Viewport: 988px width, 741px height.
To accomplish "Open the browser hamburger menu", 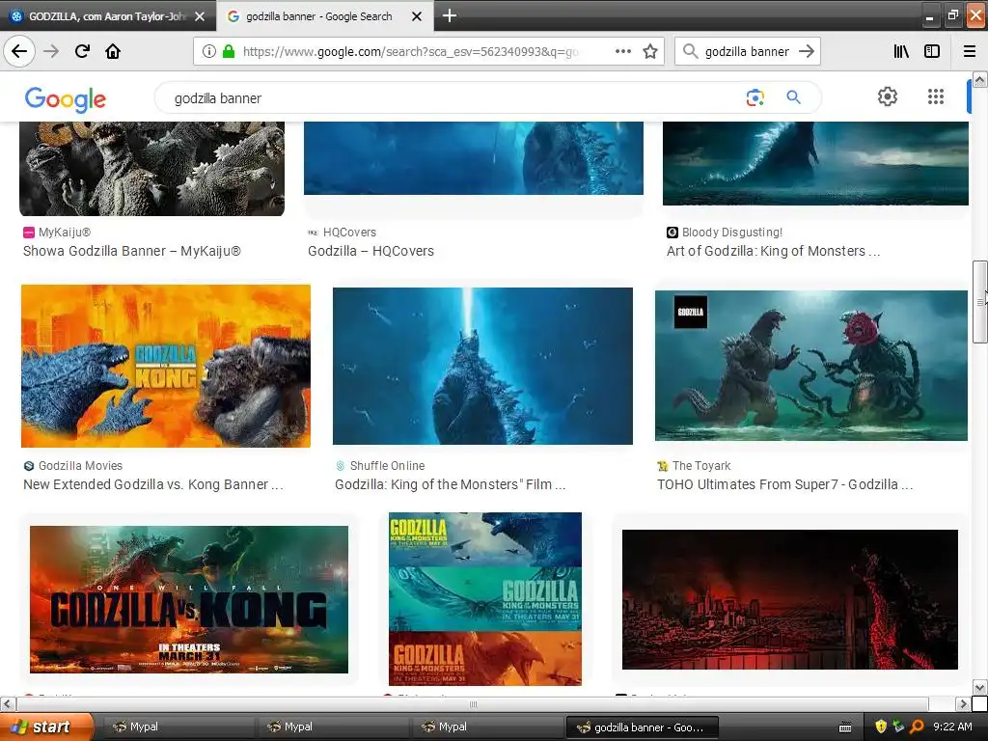I will pyautogui.click(x=970, y=52).
